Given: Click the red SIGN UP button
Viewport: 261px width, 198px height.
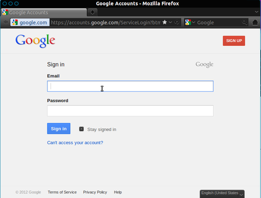Looking at the screenshot, I should coord(234,41).
